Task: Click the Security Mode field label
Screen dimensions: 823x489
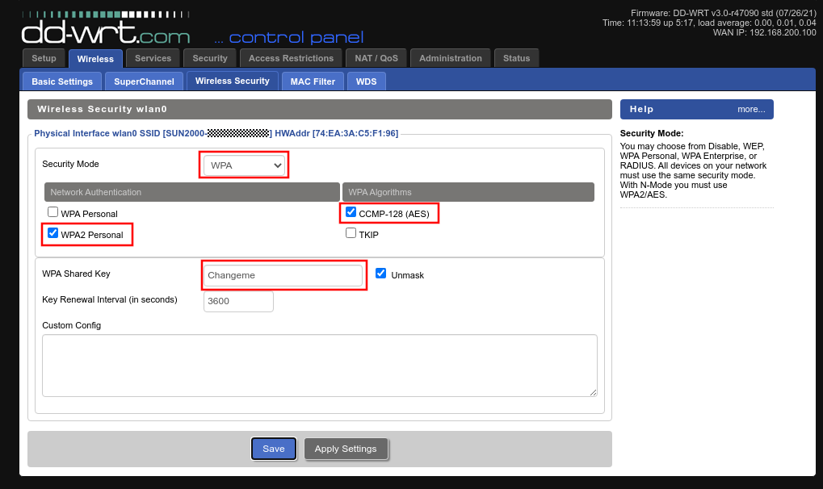Action: click(x=70, y=164)
